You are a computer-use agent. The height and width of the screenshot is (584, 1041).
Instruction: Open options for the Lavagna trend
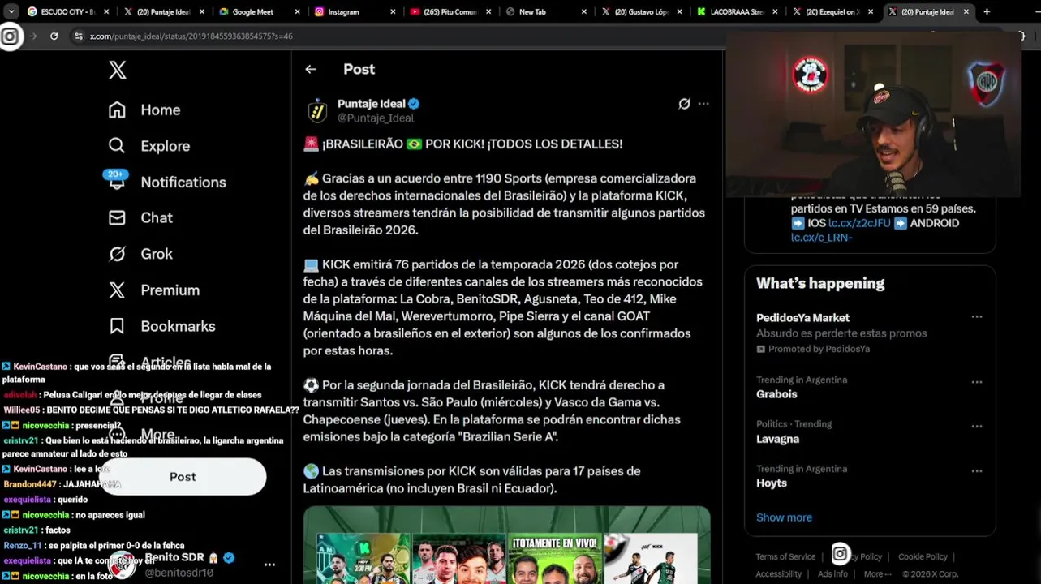[x=977, y=426]
